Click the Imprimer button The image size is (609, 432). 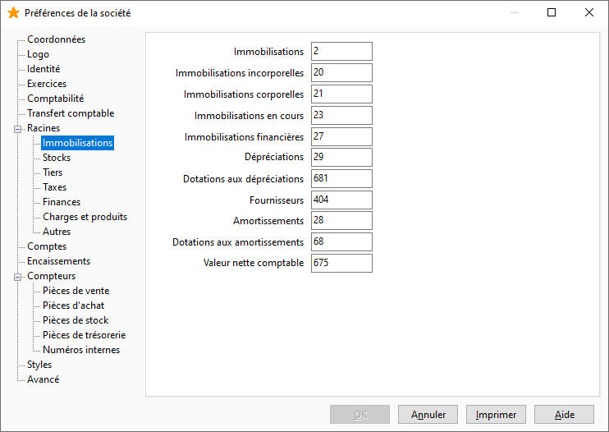(496, 415)
